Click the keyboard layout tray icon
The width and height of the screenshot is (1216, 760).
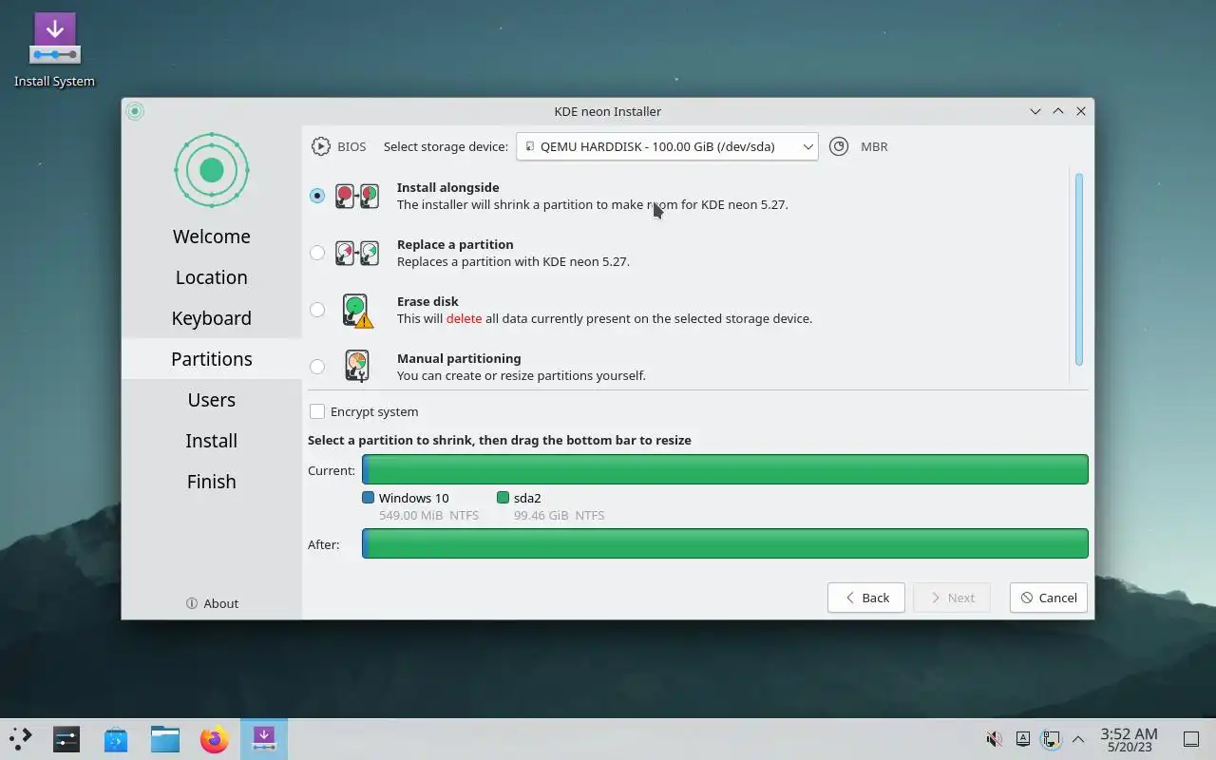(1023, 738)
